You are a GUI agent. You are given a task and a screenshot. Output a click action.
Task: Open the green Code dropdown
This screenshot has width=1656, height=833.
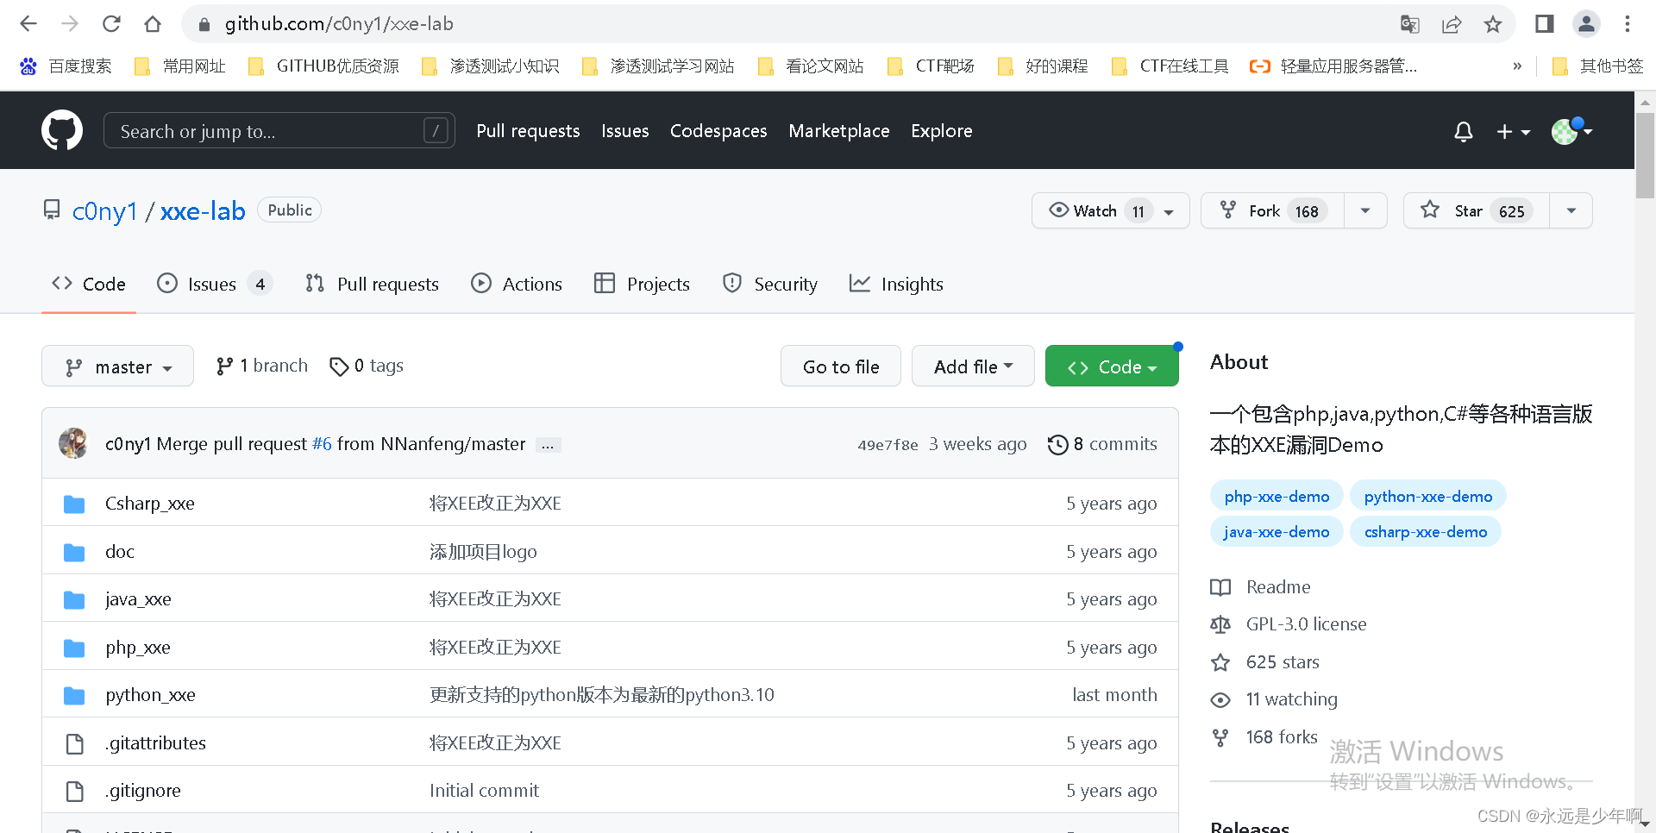point(1112,366)
